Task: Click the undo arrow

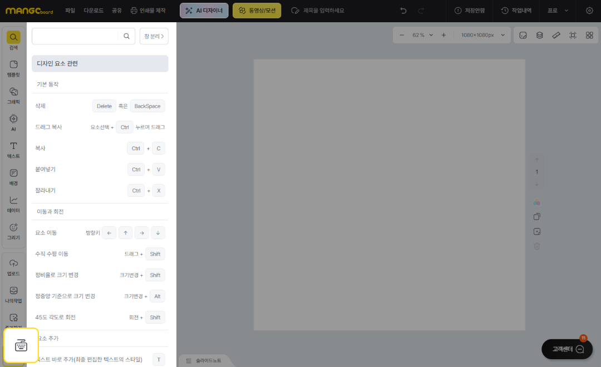Action: pyautogui.click(x=403, y=11)
